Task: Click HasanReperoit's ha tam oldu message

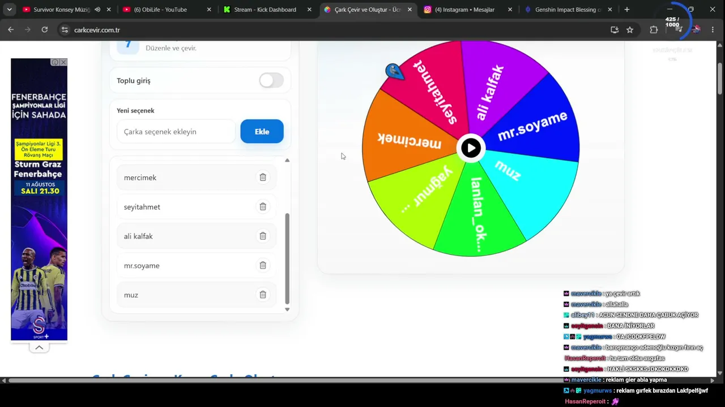Action: (615, 358)
